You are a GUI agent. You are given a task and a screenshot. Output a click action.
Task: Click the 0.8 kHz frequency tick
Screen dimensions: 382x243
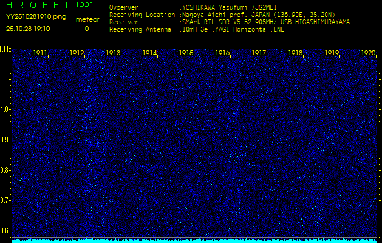pos(5,170)
